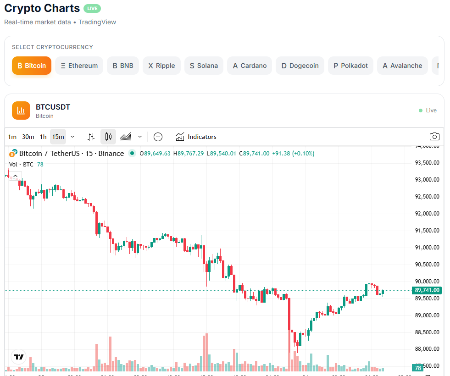
Task: Open the chart style dropdown arrow
Action: coord(140,137)
